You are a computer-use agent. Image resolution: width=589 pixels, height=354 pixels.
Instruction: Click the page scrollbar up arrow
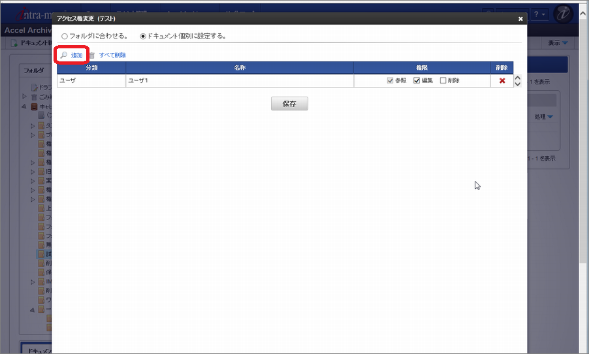point(583,14)
